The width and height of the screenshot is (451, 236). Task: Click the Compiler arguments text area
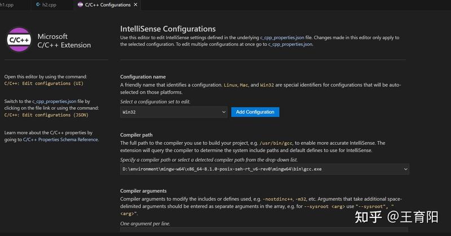[x=264, y=230]
